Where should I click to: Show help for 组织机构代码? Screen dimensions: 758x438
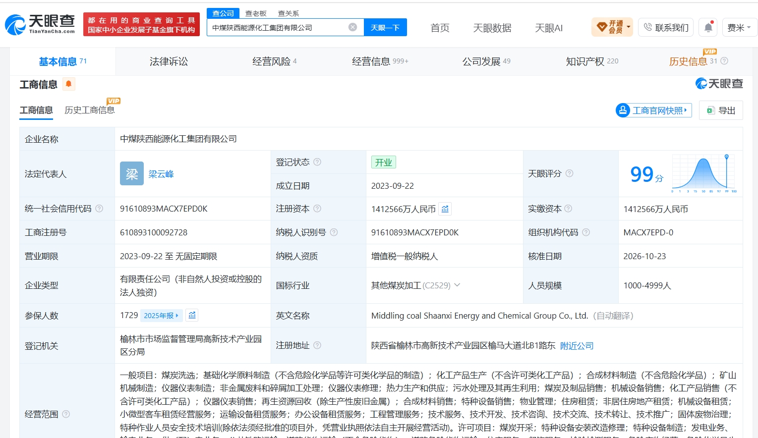click(586, 232)
